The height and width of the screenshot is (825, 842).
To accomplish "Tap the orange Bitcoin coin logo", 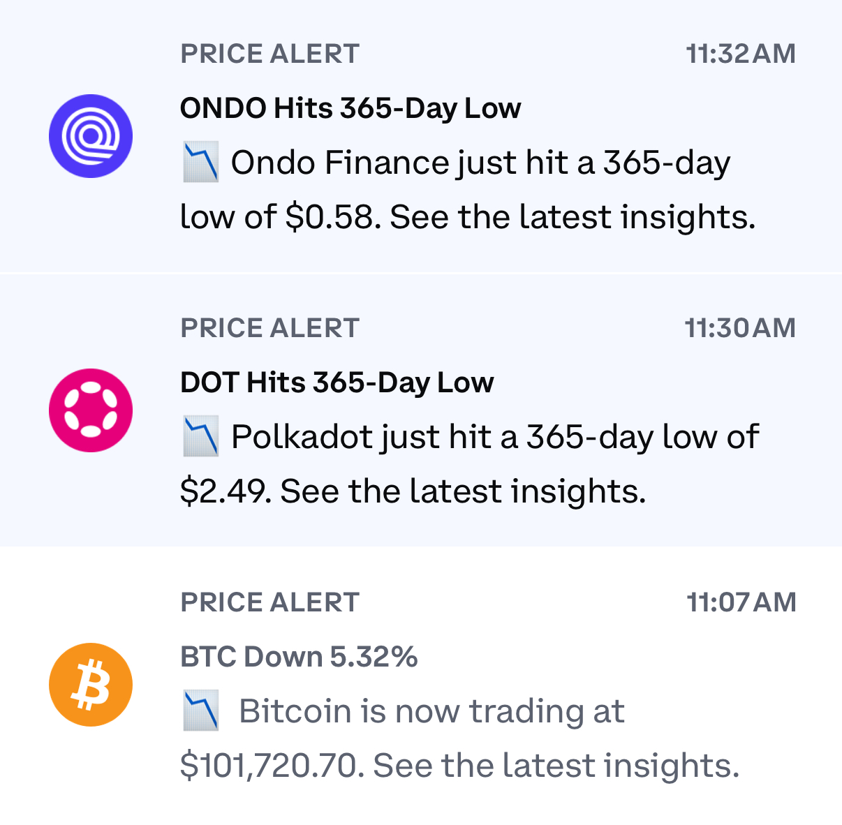I will 91,685.
